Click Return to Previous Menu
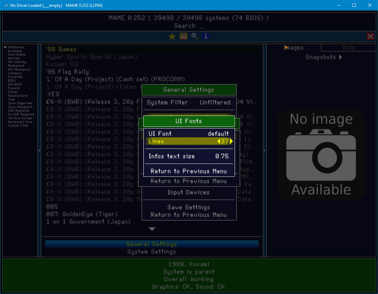This screenshot has height=294, width=378. point(189,171)
